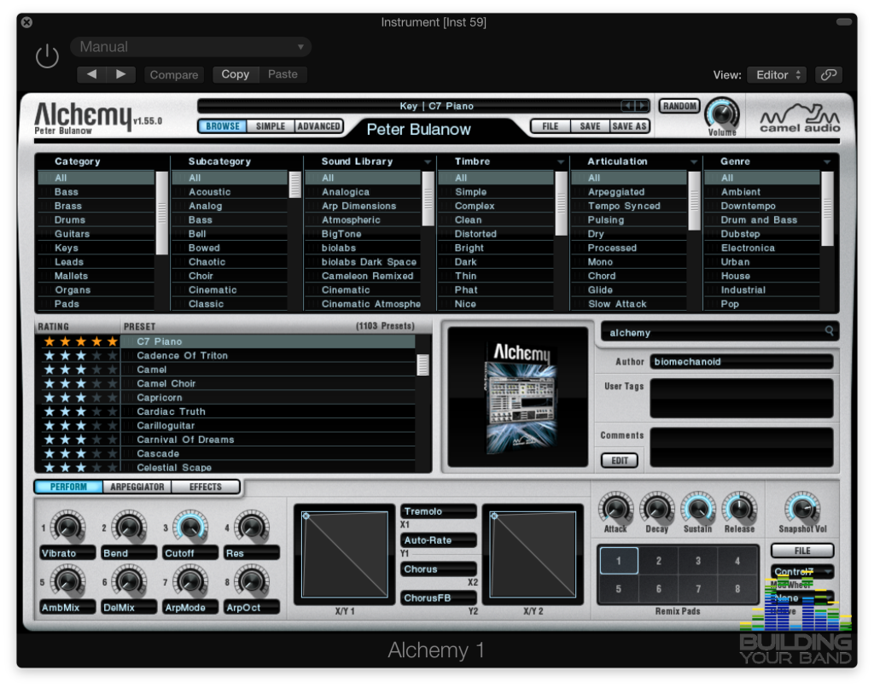The image size is (874, 688).
Task: Click the snapshot FILE button
Action: (x=802, y=551)
